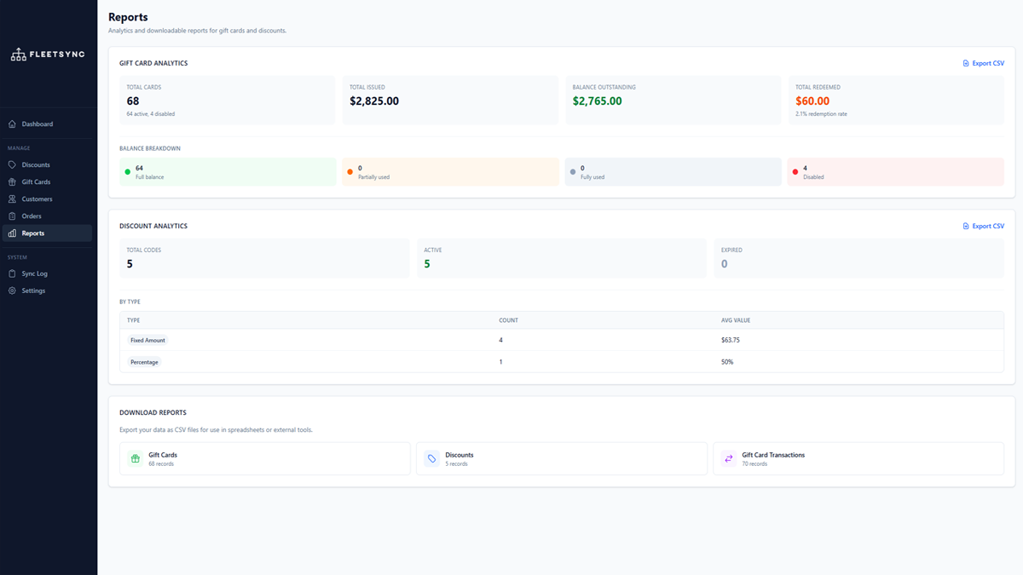
Task: Export Gift Card Analytics as CSV
Action: (983, 64)
